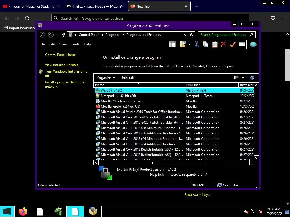Click search magnifier in Programs and Features
This screenshot has height=217, width=290.
251,34
